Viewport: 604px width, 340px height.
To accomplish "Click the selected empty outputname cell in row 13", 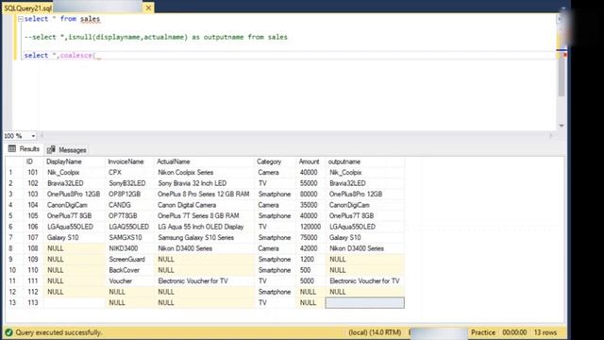I will 365,302.
